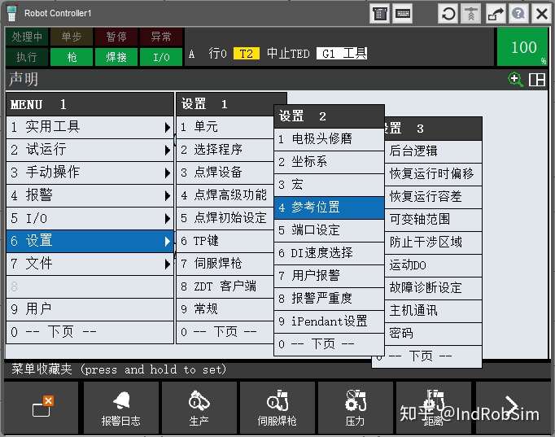The height and width of the screenshot is (437, 555).
Task: Expand submenu arrow for 报警
Action: pyautogui.click(x=168, y=195)
